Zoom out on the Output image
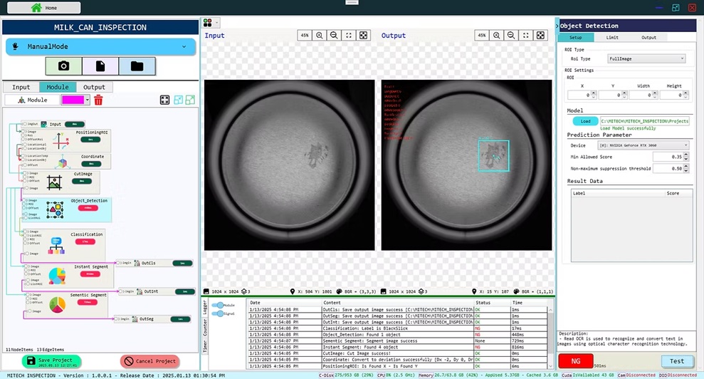Screen dimensions: 704x379 coord(512,36)
